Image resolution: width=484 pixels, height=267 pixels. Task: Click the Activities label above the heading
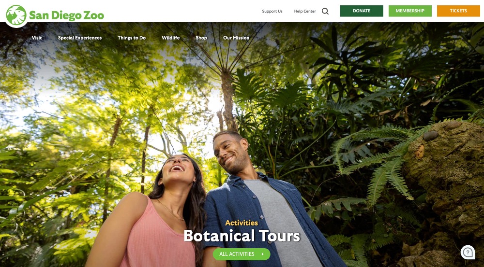[242, 223]
